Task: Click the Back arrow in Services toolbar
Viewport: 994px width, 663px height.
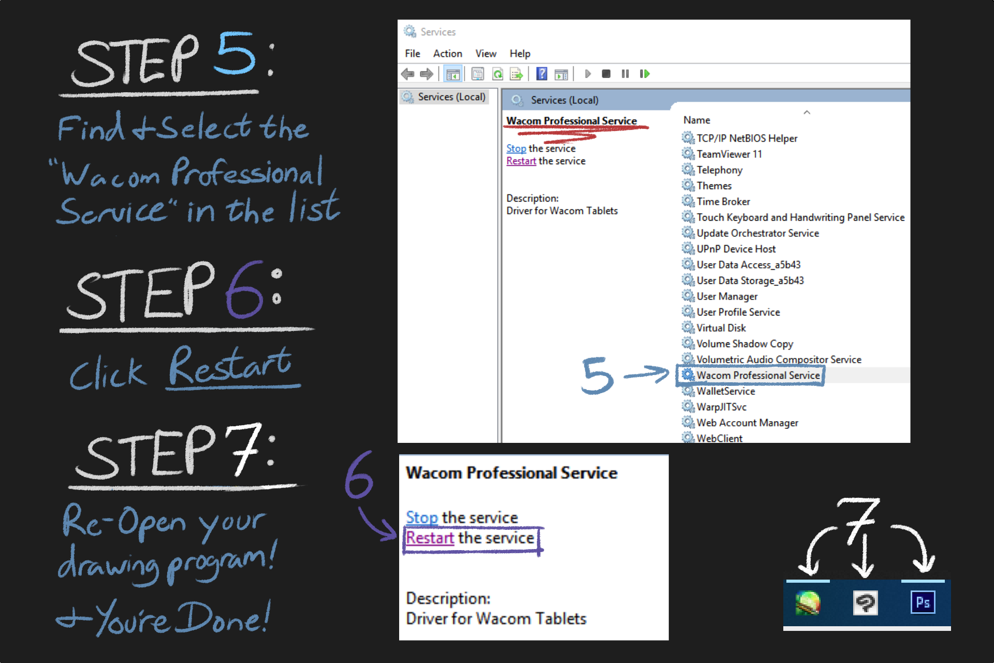Action: click(408, 74)
